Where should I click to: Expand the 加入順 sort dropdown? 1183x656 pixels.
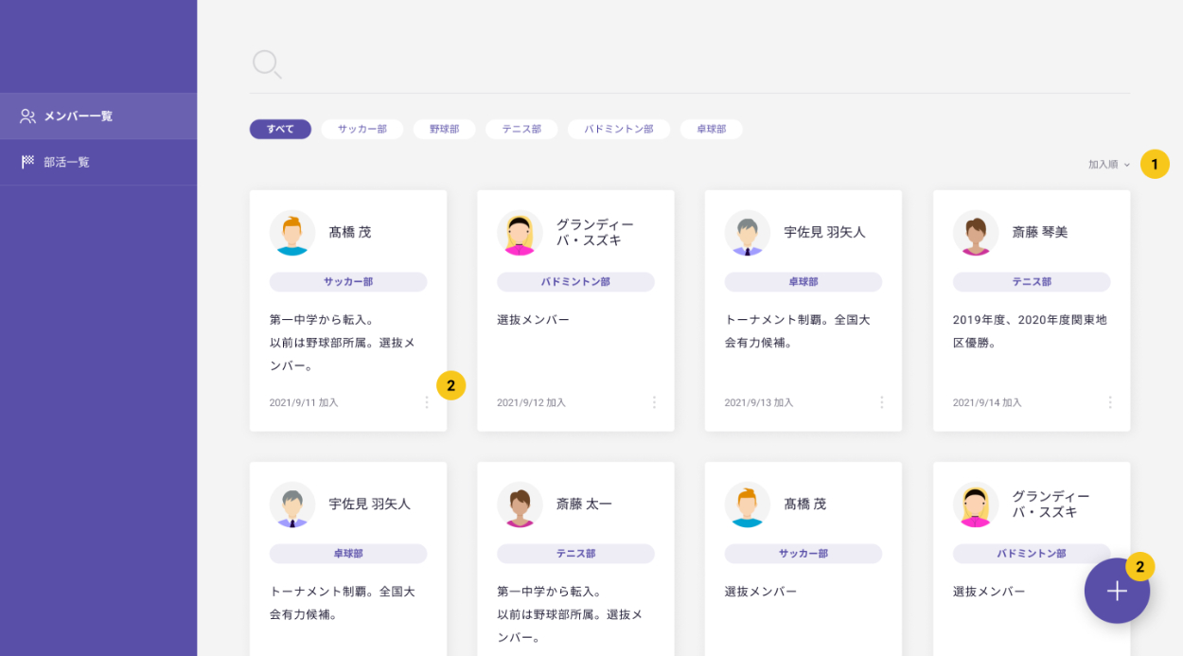tap(1108, 165)
